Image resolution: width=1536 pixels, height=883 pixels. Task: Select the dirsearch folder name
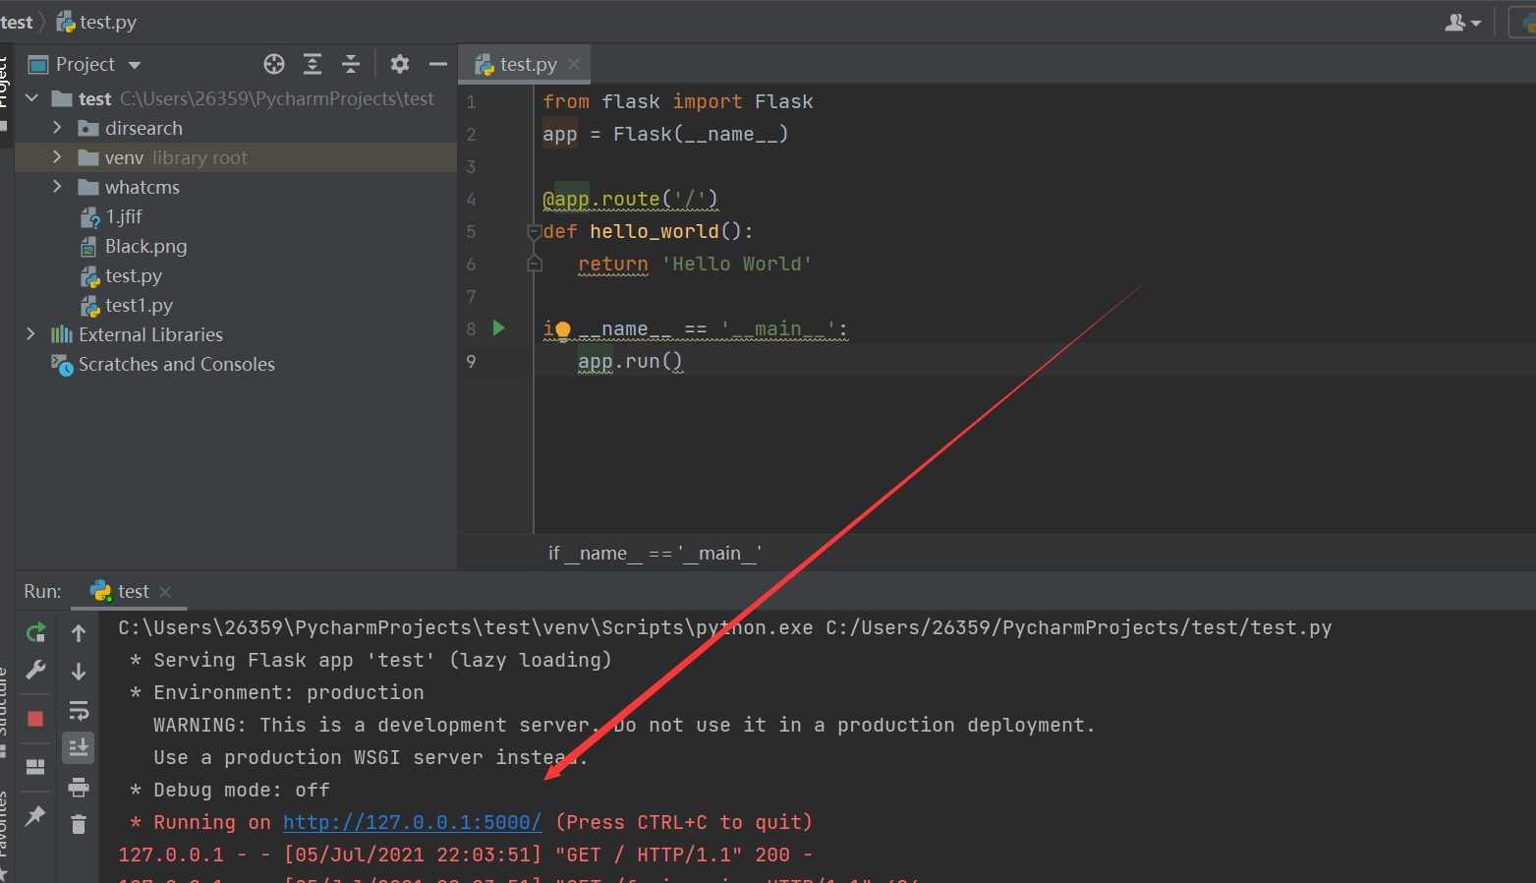click(x=143, y=128)
